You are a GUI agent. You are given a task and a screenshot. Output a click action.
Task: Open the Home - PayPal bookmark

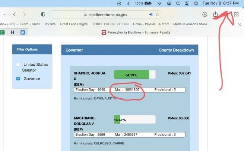[144, 24]
